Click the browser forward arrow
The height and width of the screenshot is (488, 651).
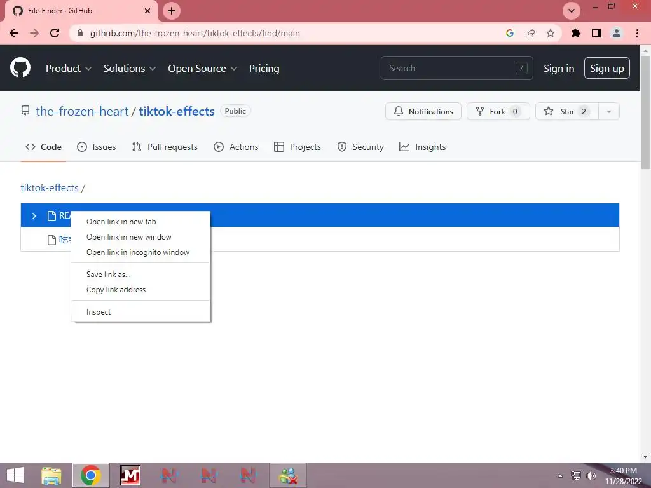pyautogui.click(x=34, y=33)
